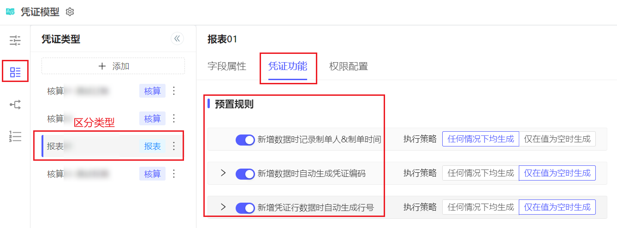Choose 任何情况下均生成 for 凭证编码 rule

[x=481, y=173]
